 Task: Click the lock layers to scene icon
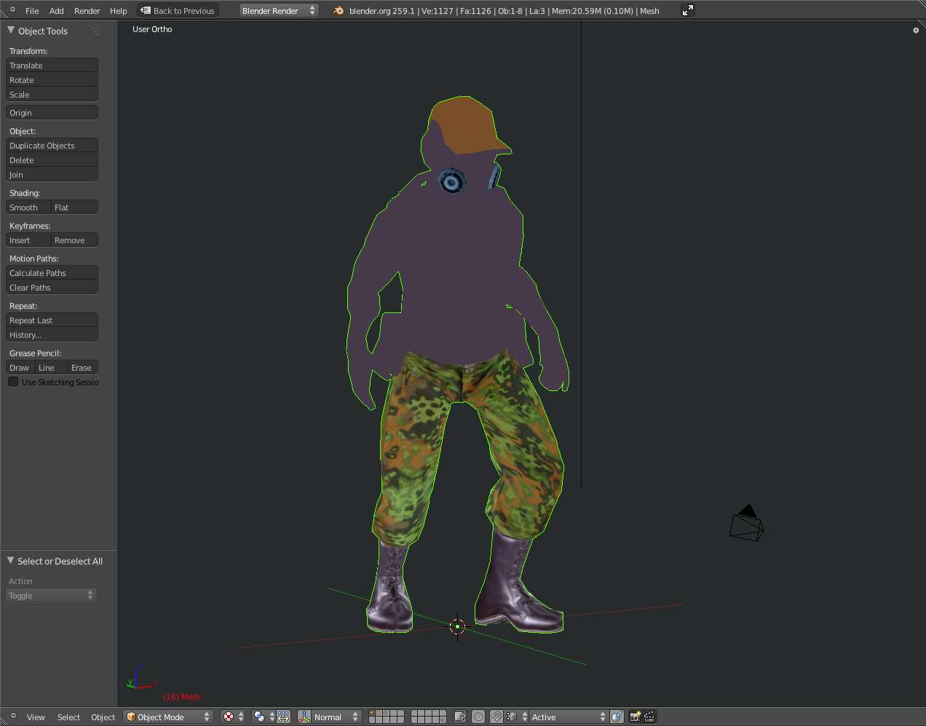coord(460,717)
